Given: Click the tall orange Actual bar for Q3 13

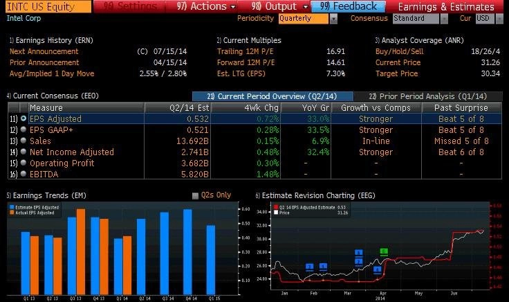Looking at the screenshot, I should [81, 251].
